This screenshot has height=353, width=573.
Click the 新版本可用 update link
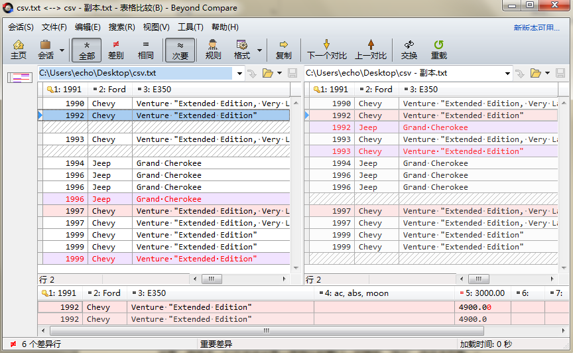(x=536, y=28)
